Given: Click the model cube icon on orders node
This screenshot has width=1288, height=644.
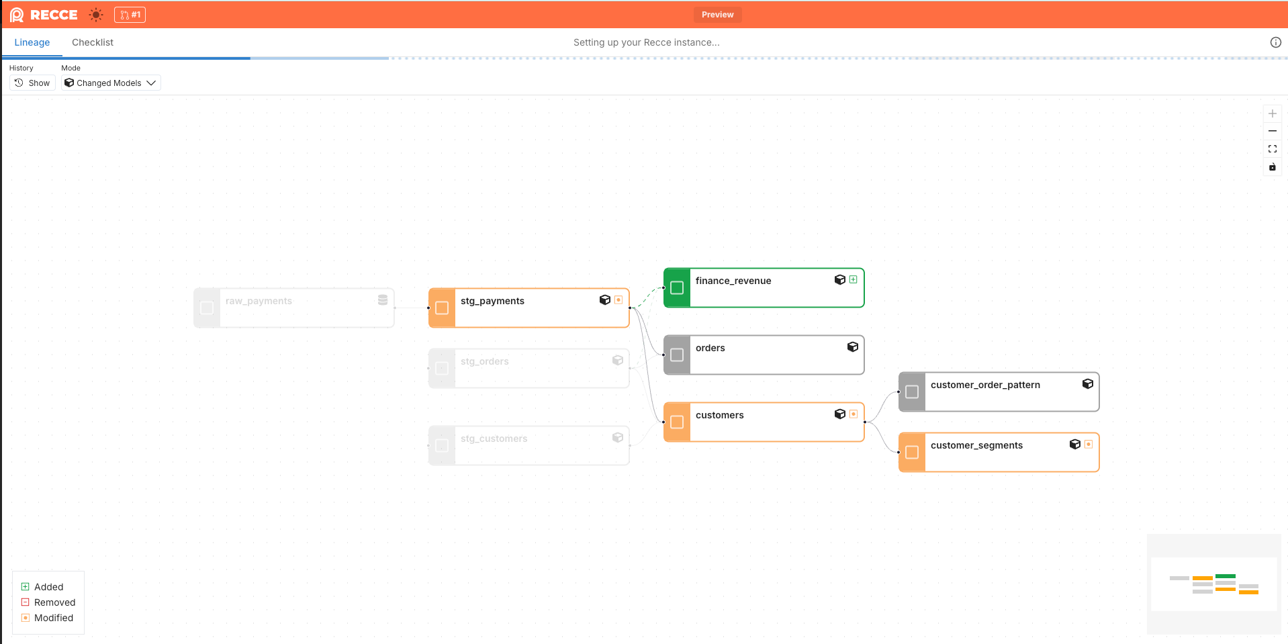Looking at the screenshot, I should [x=852, y=347].
